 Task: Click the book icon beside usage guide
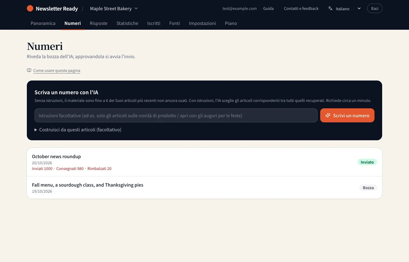pos(29,70)
